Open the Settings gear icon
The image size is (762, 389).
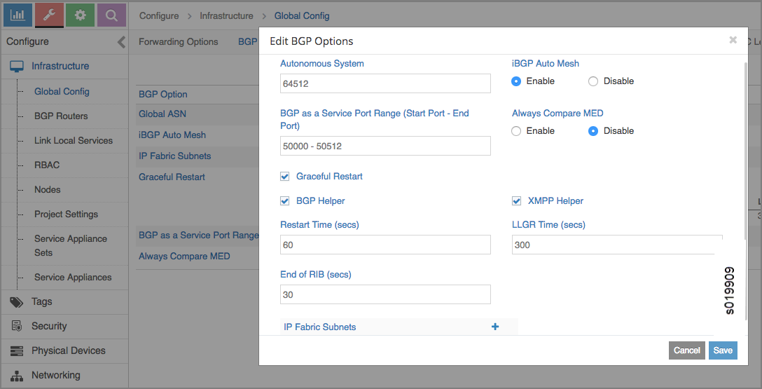pyautogui.click(x=81, y=15)
